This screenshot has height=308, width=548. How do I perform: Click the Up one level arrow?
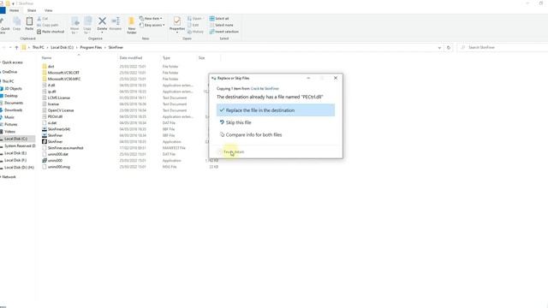(x=16, y=48)
